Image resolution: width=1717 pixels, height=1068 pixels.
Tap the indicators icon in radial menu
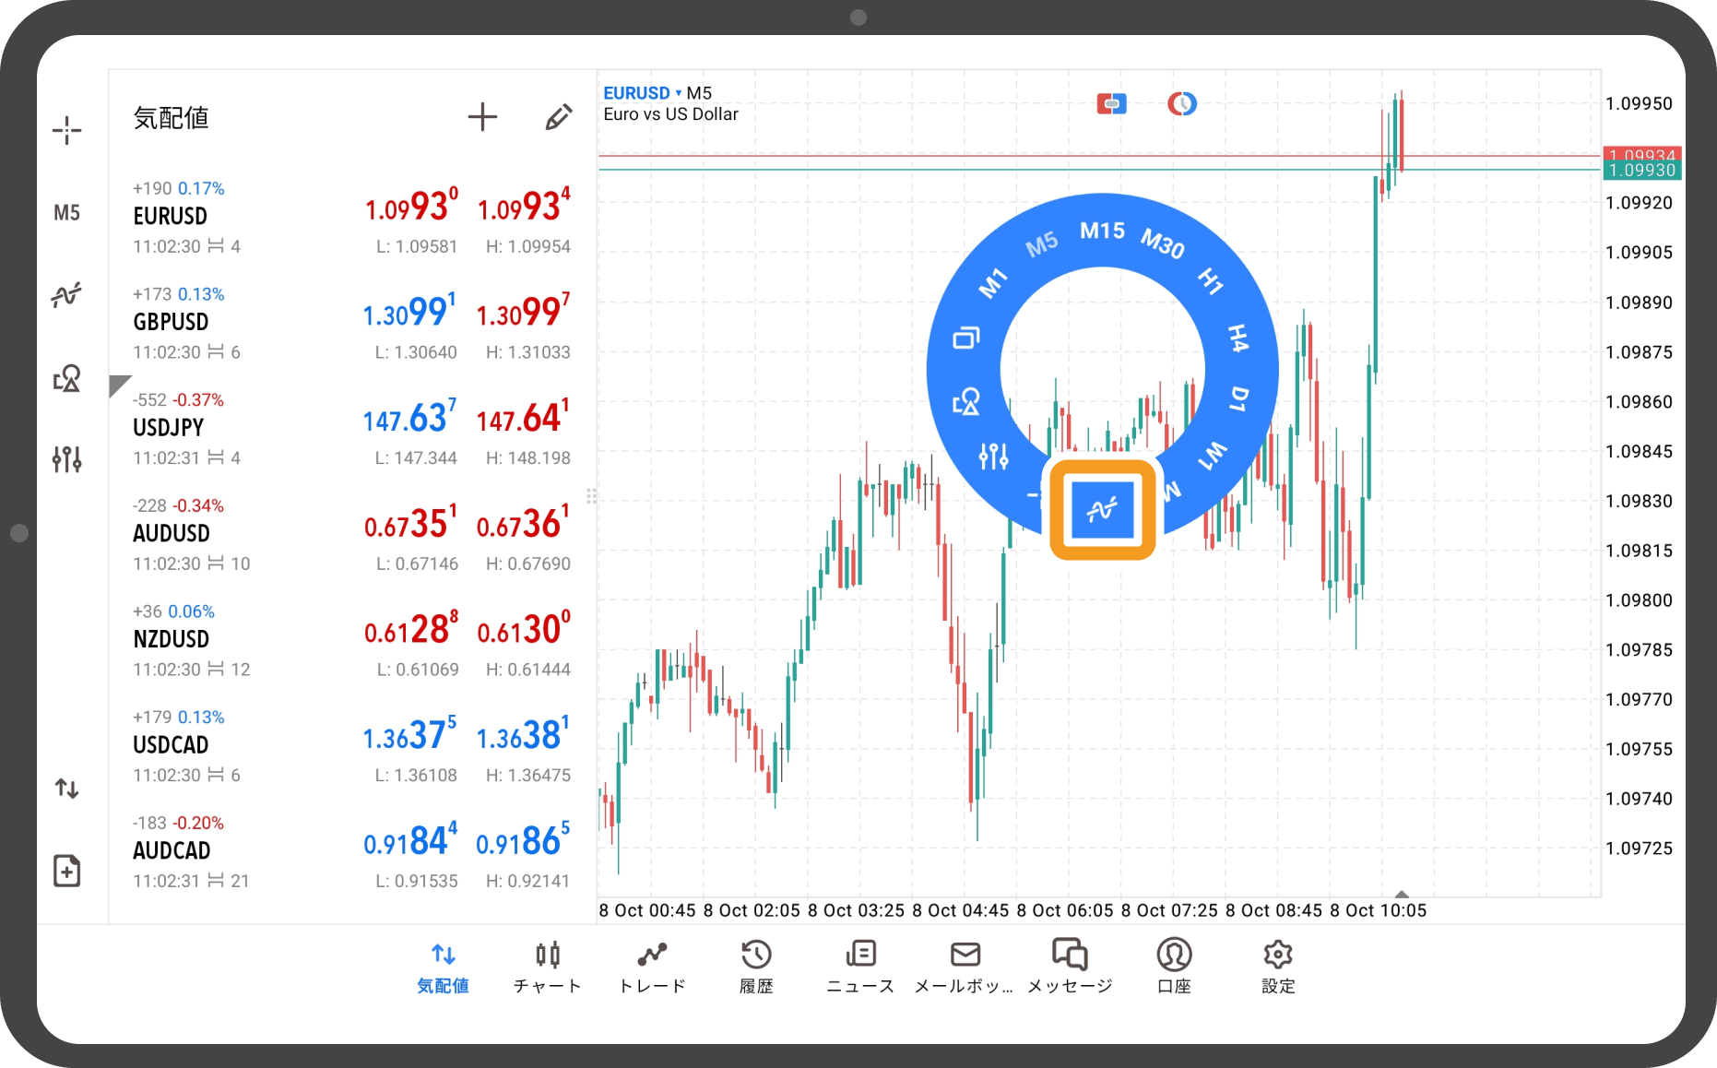click(1103, 509)
